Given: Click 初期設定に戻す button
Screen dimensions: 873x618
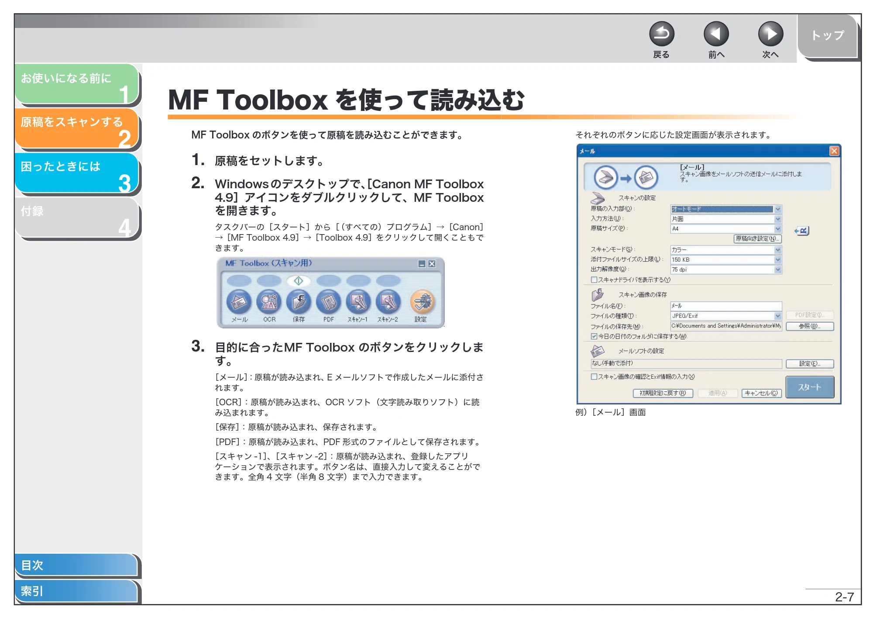Looking at the screenshot, I should (x=663, y=393).
